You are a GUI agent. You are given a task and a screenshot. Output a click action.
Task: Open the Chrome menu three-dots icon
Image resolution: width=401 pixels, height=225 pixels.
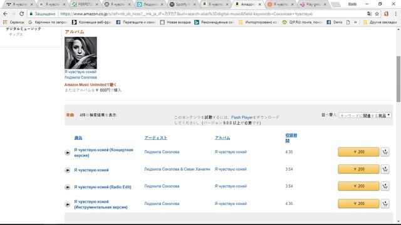[396, 14]
